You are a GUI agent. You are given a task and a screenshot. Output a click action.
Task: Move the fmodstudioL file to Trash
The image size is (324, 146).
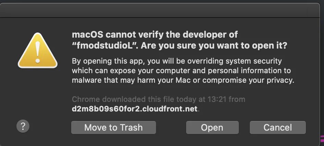114,128
